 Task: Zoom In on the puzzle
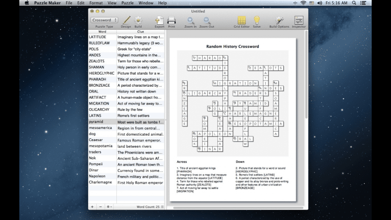coord(191,20)
